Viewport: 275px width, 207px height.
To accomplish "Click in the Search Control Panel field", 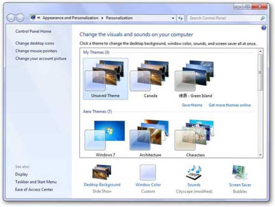I will point(223,18).
